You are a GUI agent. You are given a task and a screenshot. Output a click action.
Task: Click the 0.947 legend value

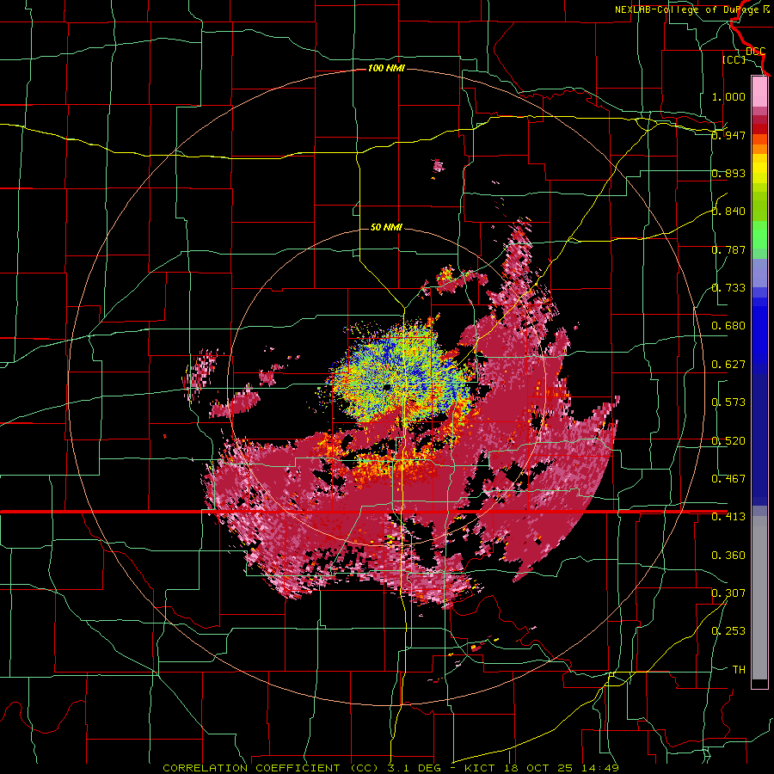[728, 135]
